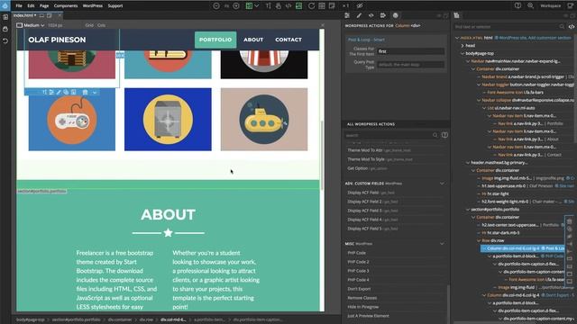
Task: Click the edit page icon next to grid icon
Action: click(x=332, y=6)
